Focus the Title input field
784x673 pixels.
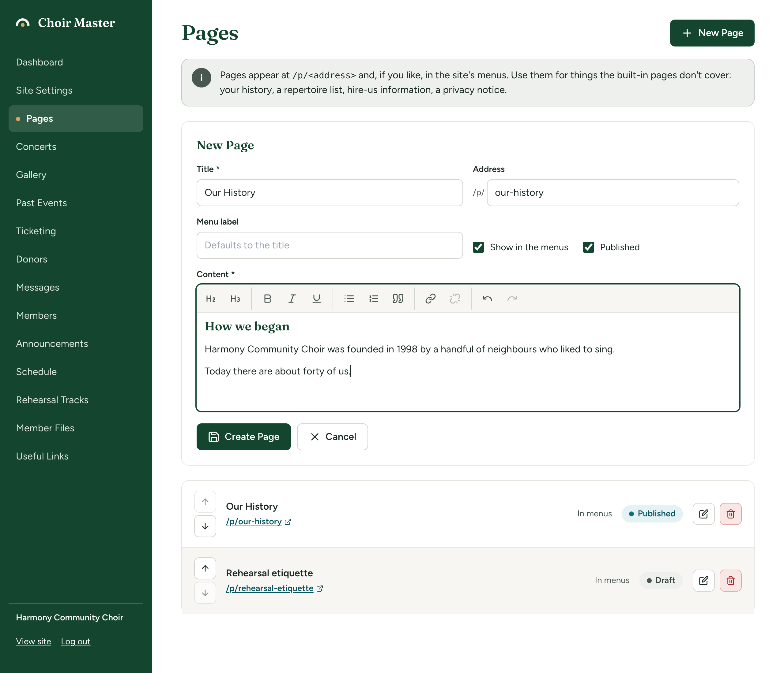point(330,193)
